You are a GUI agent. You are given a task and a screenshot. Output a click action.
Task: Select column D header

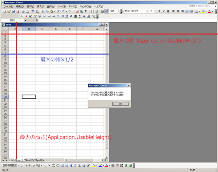56,29
